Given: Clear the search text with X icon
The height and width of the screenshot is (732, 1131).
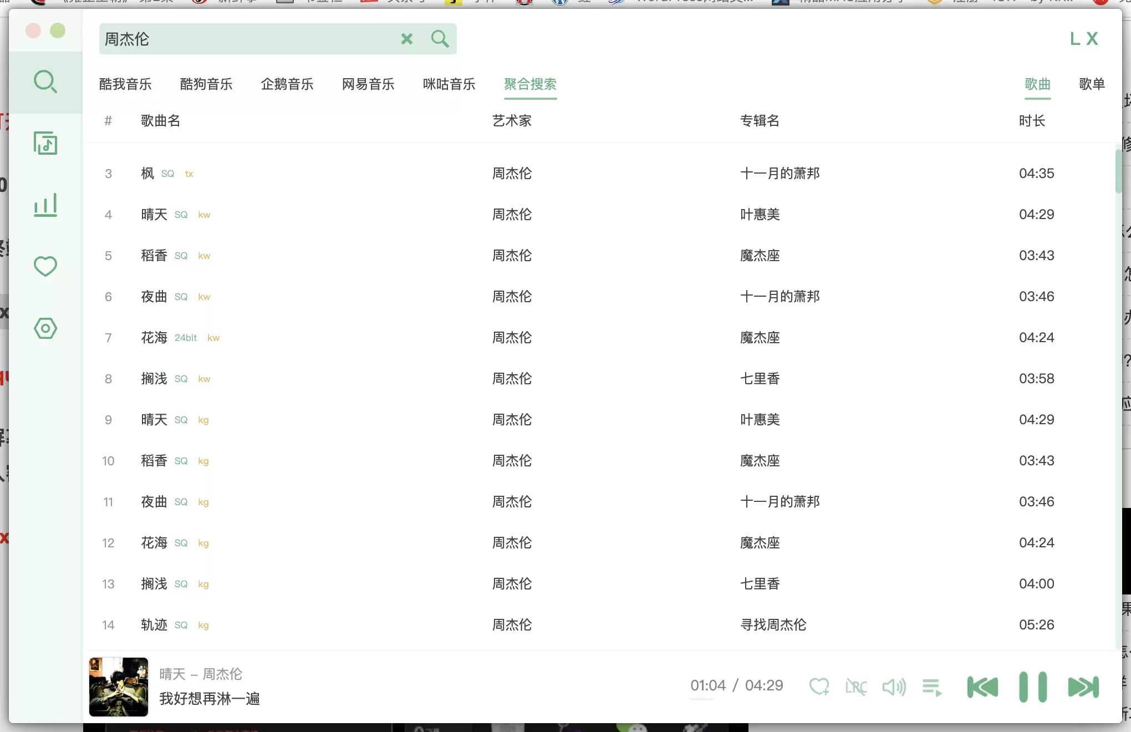Looking at the screenshot, I should 407,39.
